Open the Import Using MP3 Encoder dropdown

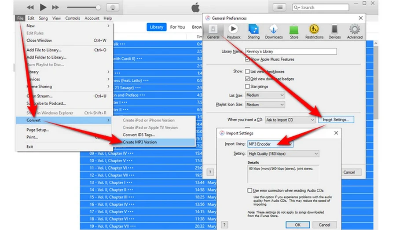click(x=270, y=144)
